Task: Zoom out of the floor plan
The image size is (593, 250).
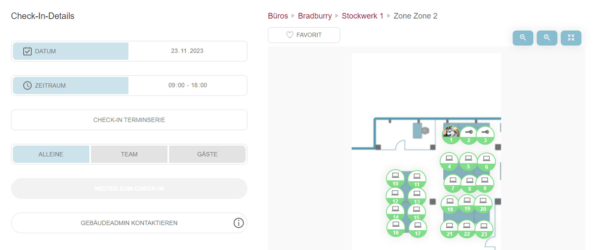Action: (x=523, y=38)
